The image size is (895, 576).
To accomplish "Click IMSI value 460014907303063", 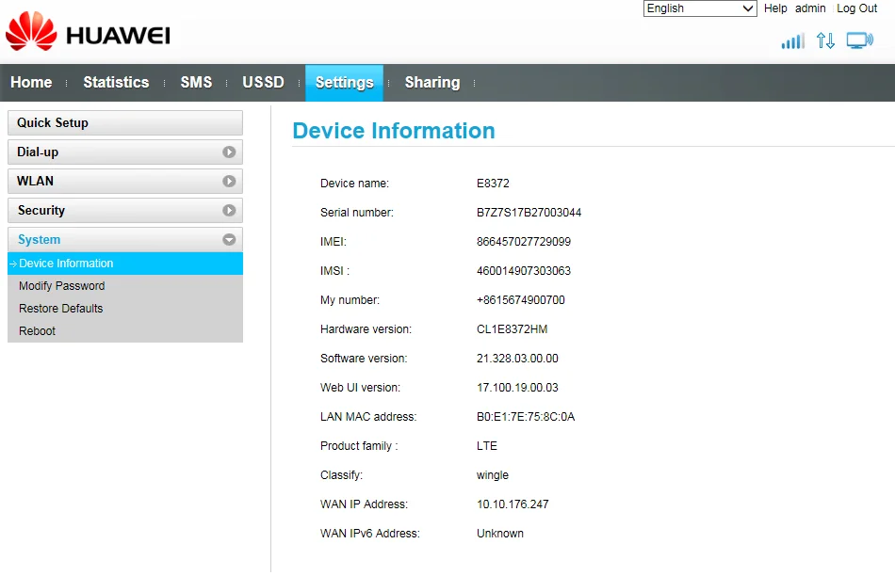I will [524, 271].
